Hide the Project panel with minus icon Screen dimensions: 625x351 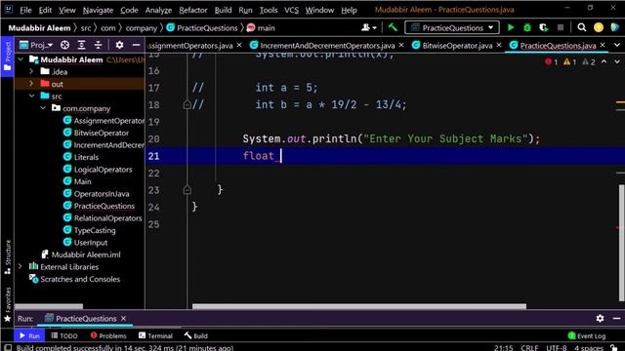(136, 45)
